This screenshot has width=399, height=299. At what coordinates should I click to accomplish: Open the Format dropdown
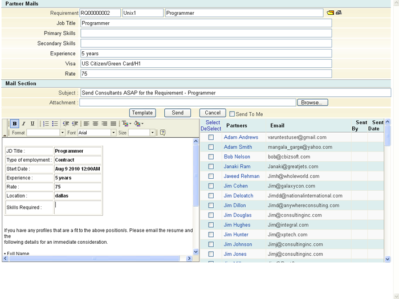click(x=62, y=133)
